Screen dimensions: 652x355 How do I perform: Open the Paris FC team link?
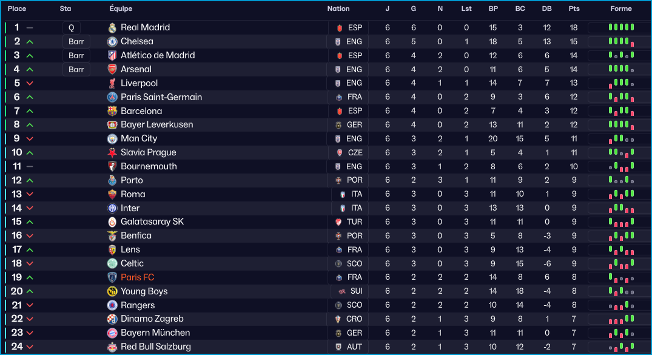coord(138,277)
